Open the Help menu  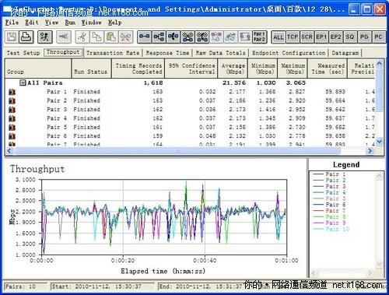click(114, 23)
